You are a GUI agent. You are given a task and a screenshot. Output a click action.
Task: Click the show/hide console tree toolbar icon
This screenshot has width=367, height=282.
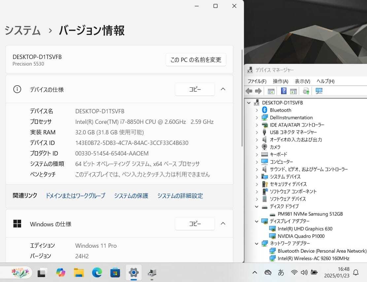point(271,91)
